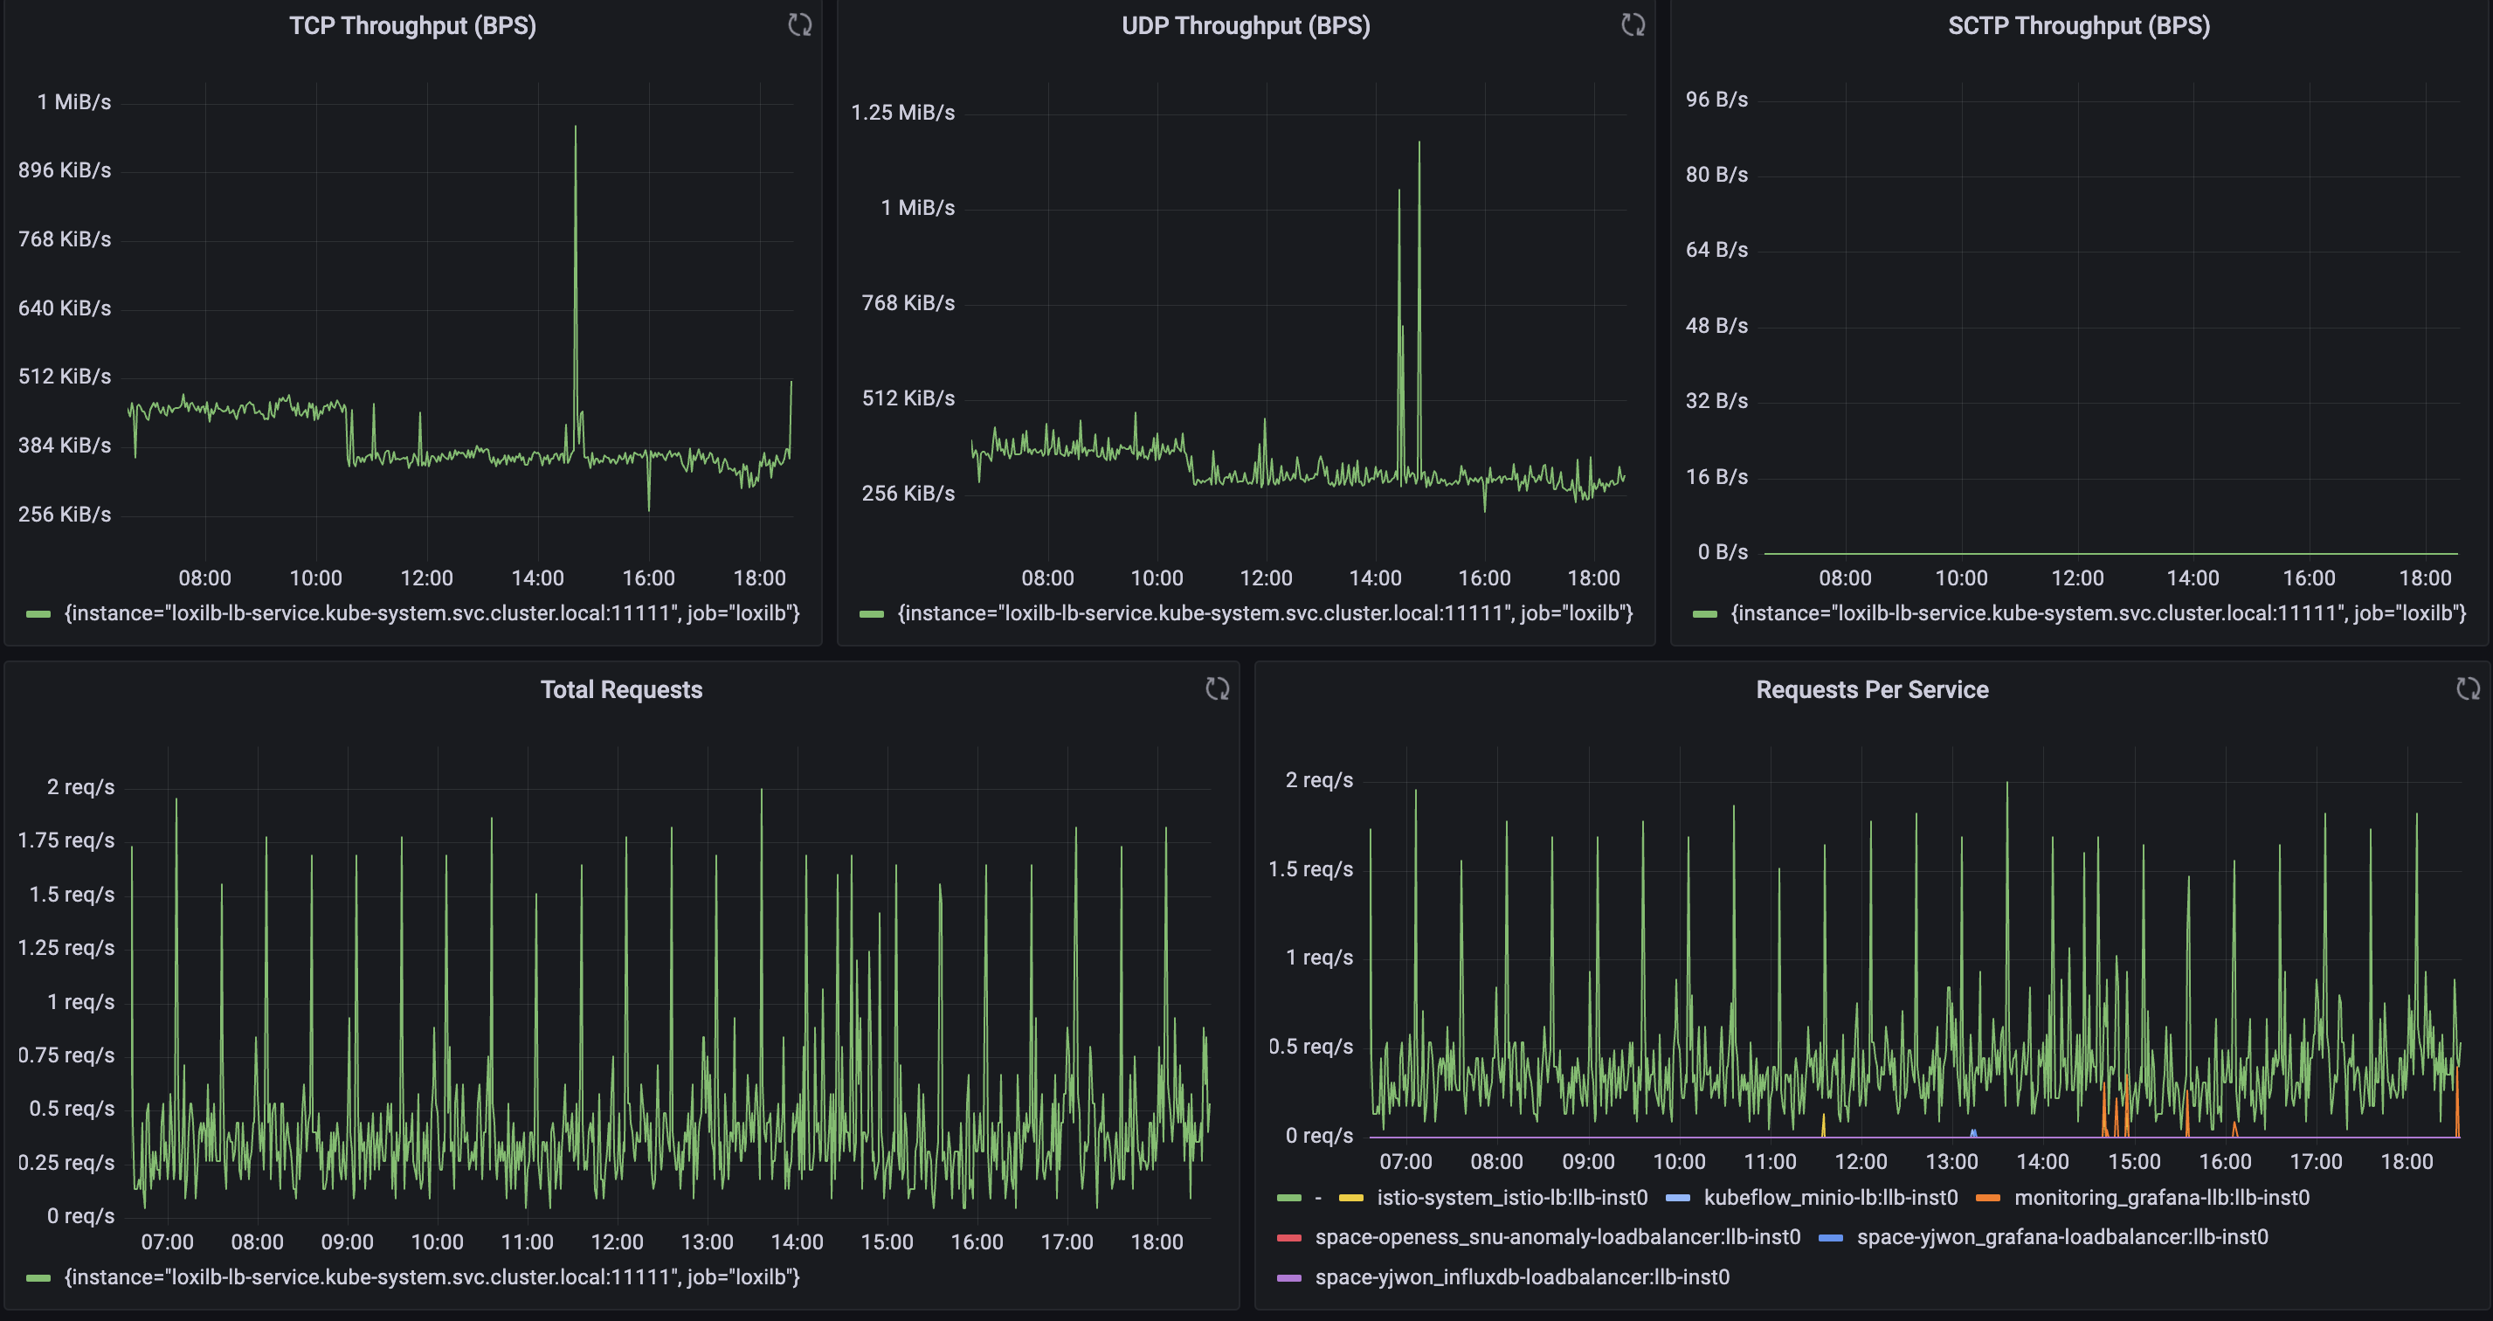Image resolution: width=2493 pixels, height=1321 pixels.
Task: Click the Total Requests legend loxilb label
Action: 432,1277
